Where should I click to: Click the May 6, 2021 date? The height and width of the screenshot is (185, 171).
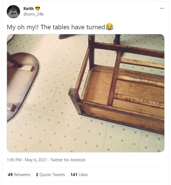36,160
